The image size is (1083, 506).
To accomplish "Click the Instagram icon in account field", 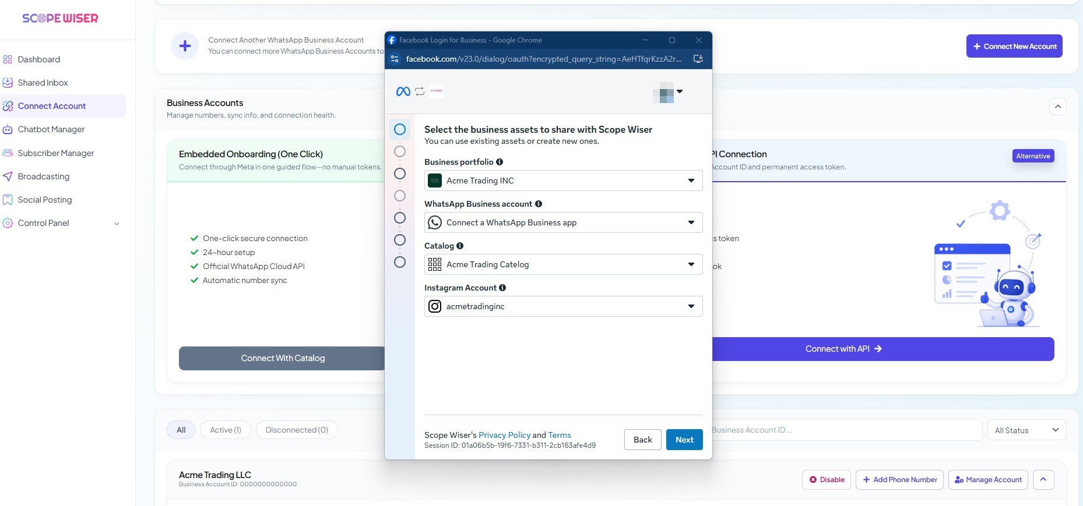I will click(435, 306).
